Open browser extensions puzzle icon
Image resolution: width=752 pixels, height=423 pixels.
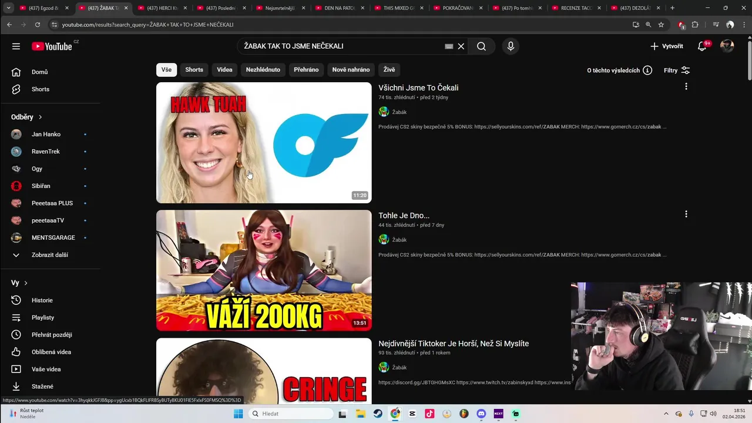695,25
